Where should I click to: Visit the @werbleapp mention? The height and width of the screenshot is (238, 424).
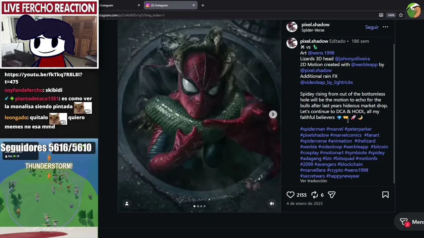pos(364,65)
